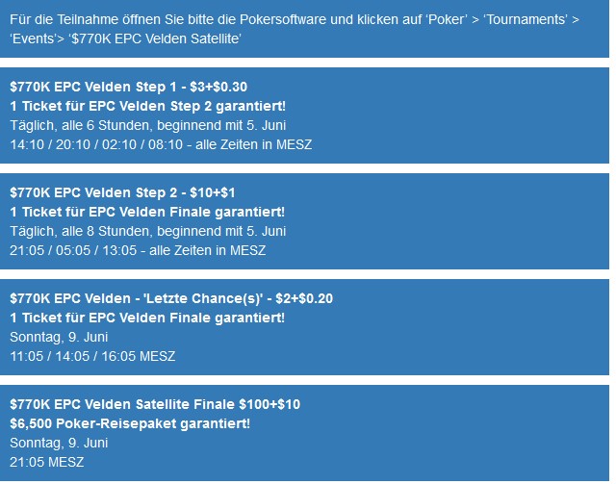
Task: Click the 'Letzte Chance(s)' - $2+$0.20 heading
Action: pyautogui.click(x=171, y=298)
